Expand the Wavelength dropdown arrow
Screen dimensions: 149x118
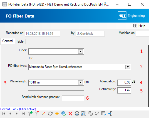tap(81, 83)
